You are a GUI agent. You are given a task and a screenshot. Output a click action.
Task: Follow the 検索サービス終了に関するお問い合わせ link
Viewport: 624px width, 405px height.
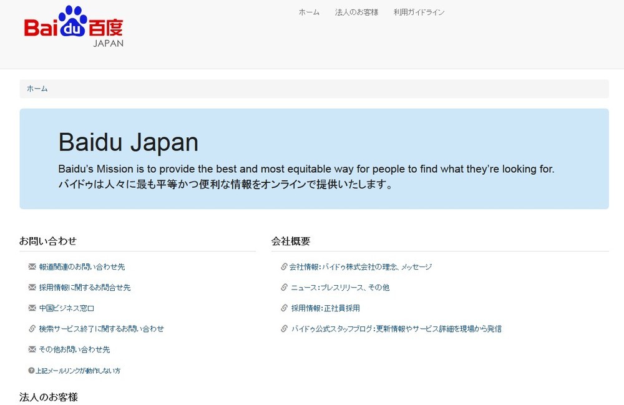point(101,329)
